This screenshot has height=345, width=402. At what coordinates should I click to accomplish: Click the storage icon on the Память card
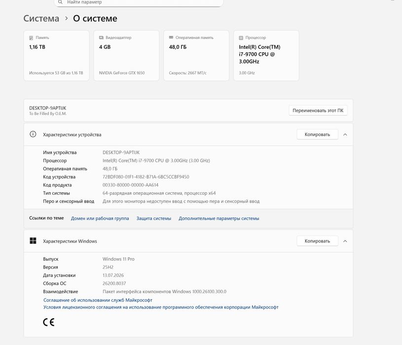click(31, 38)
